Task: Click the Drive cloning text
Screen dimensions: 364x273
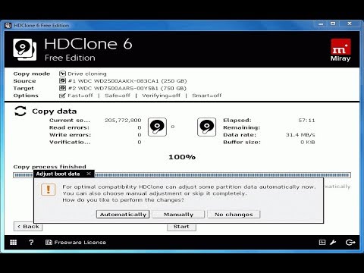Action: pos(87,74)
